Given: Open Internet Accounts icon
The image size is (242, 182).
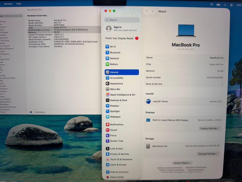Looking at the screenshot, I should (x=108, y=172).
